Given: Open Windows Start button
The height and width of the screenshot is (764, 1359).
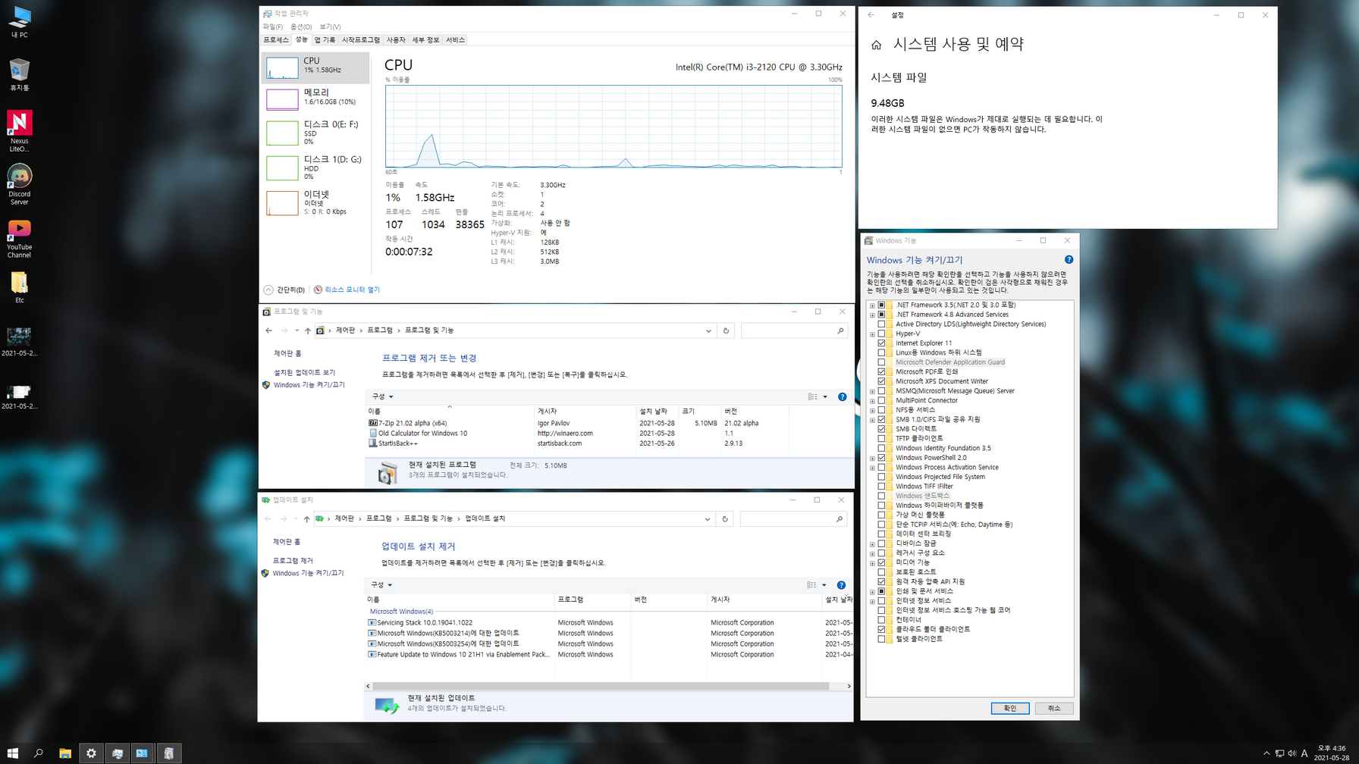Looking at the screenshot, I should [x=13, y=753].
